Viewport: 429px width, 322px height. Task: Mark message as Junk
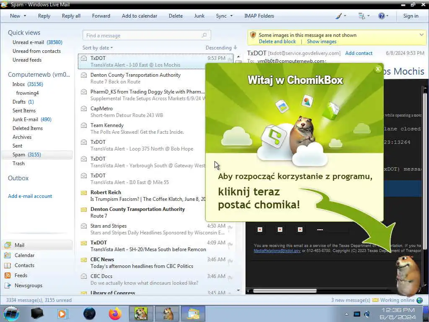(199, 16)
